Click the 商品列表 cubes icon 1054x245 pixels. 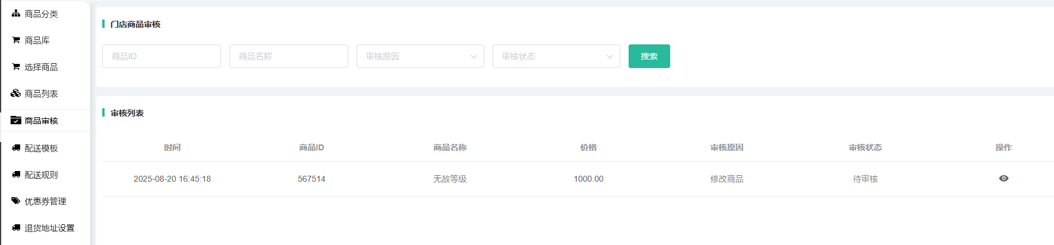(x=16, y=94)
